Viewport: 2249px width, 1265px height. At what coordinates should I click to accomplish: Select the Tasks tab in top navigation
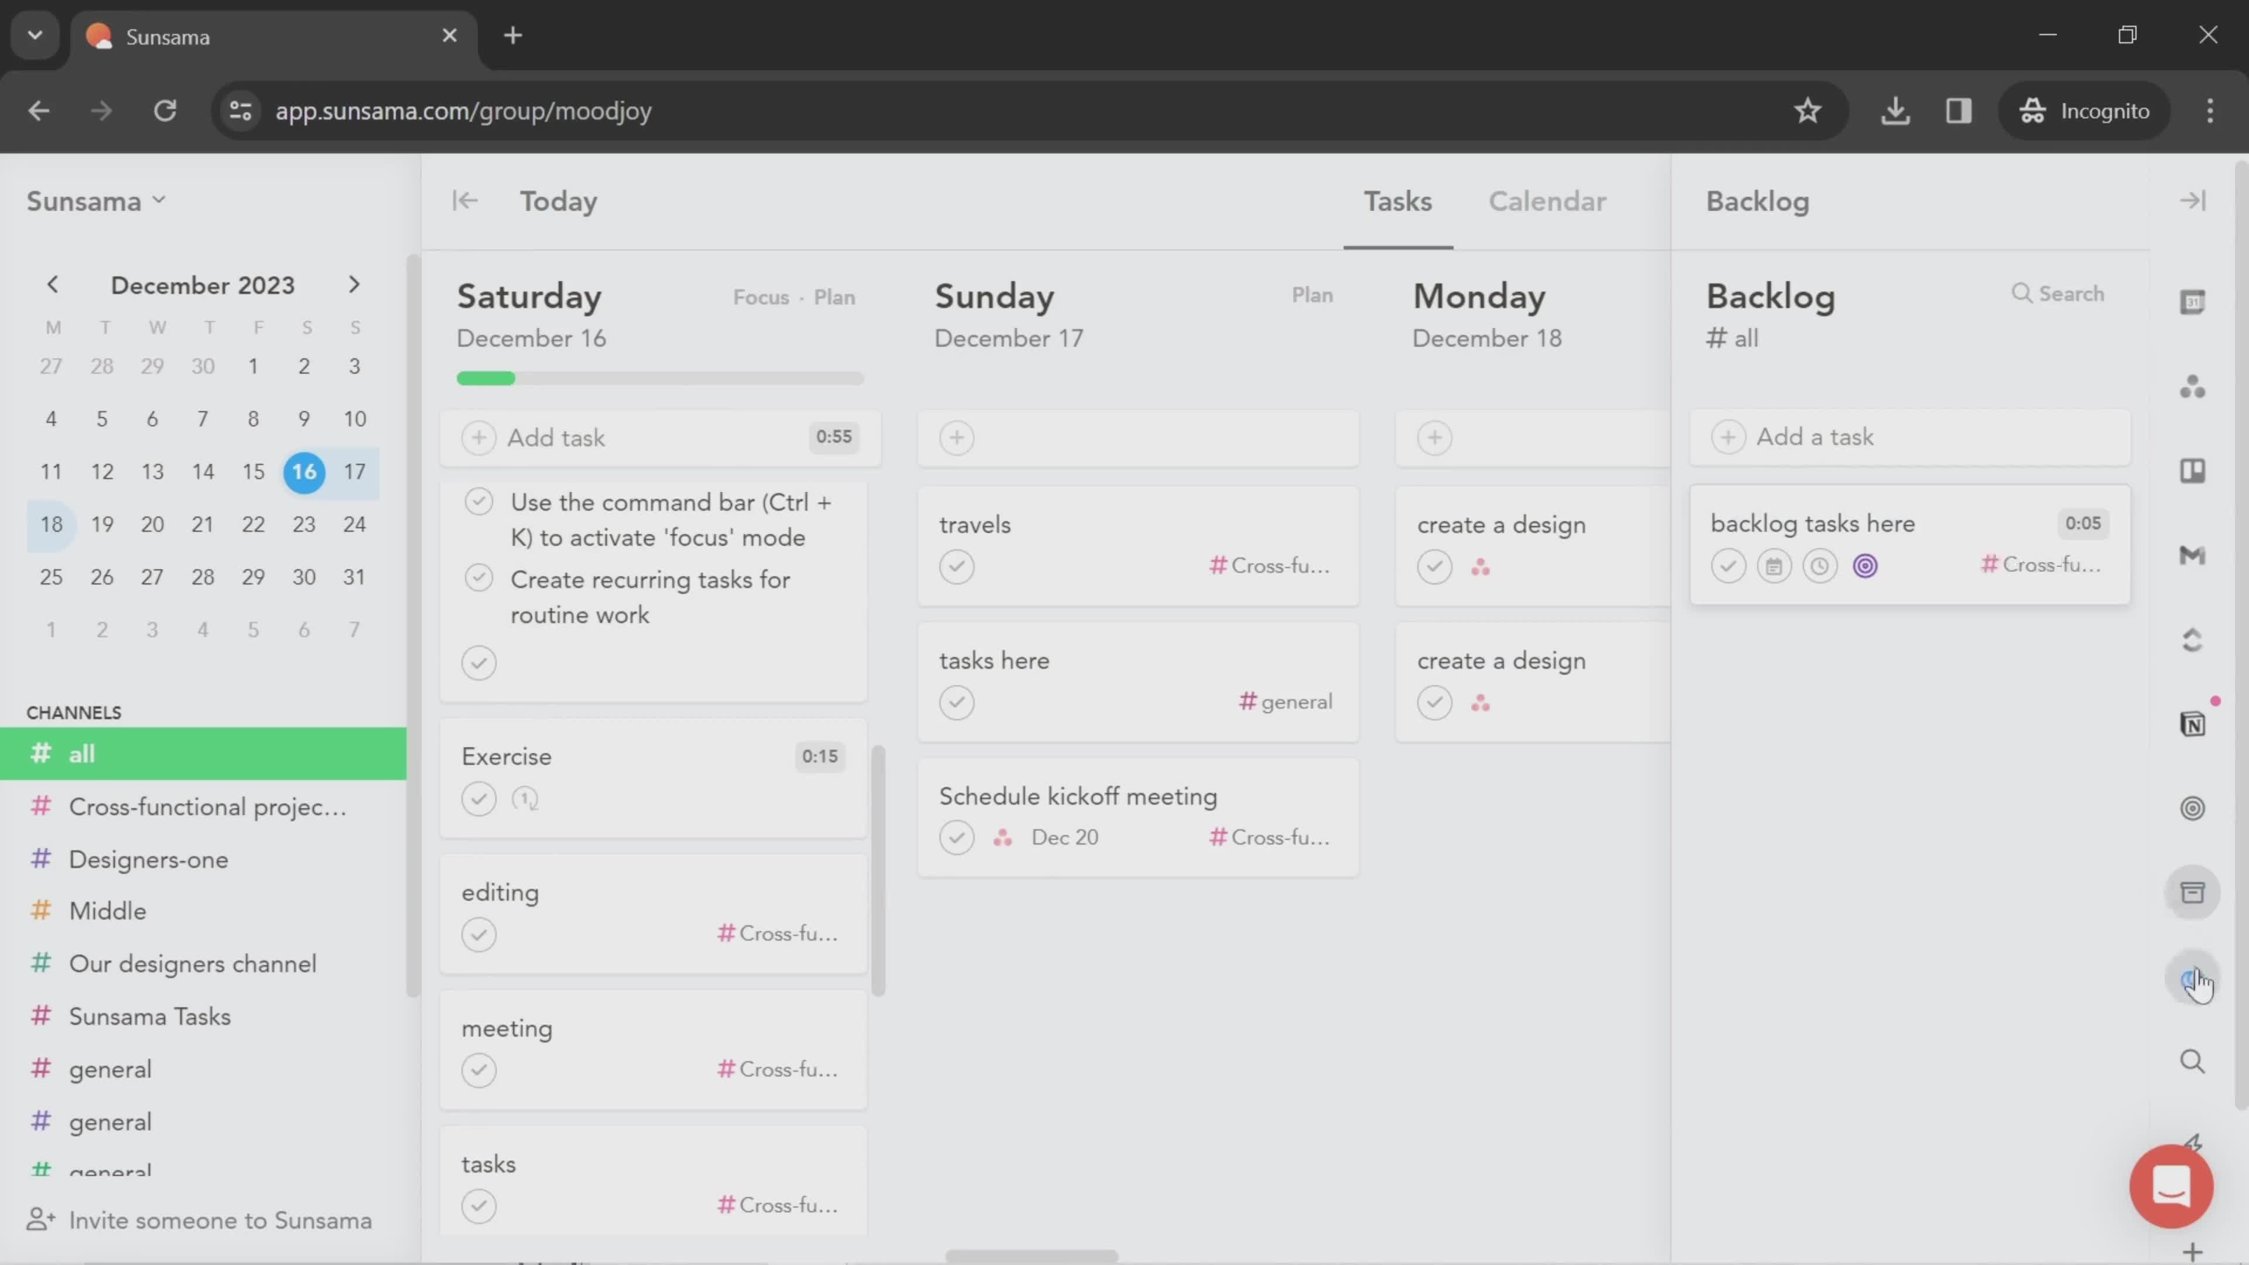(1398, 202)
